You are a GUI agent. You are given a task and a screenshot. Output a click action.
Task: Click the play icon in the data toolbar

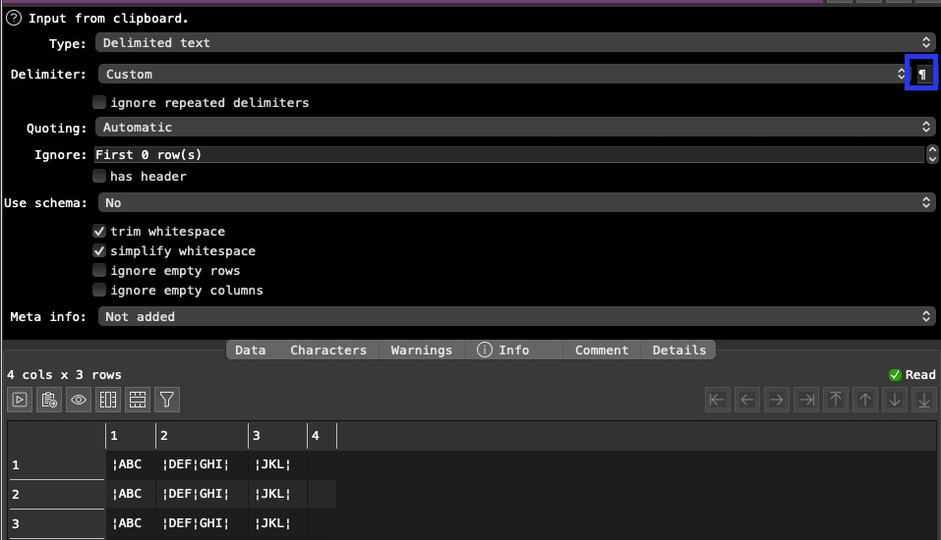pos(20,400)
